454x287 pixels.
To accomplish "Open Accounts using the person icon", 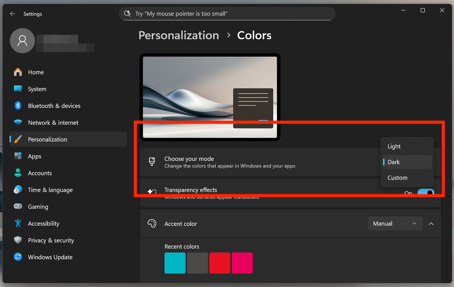I will pos(18,173).
